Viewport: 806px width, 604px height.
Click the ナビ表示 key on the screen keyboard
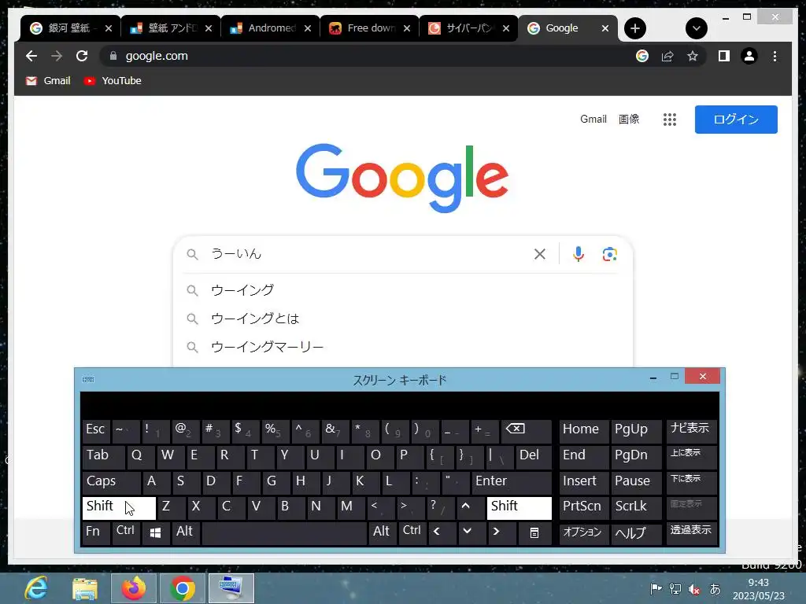(691, 430)
